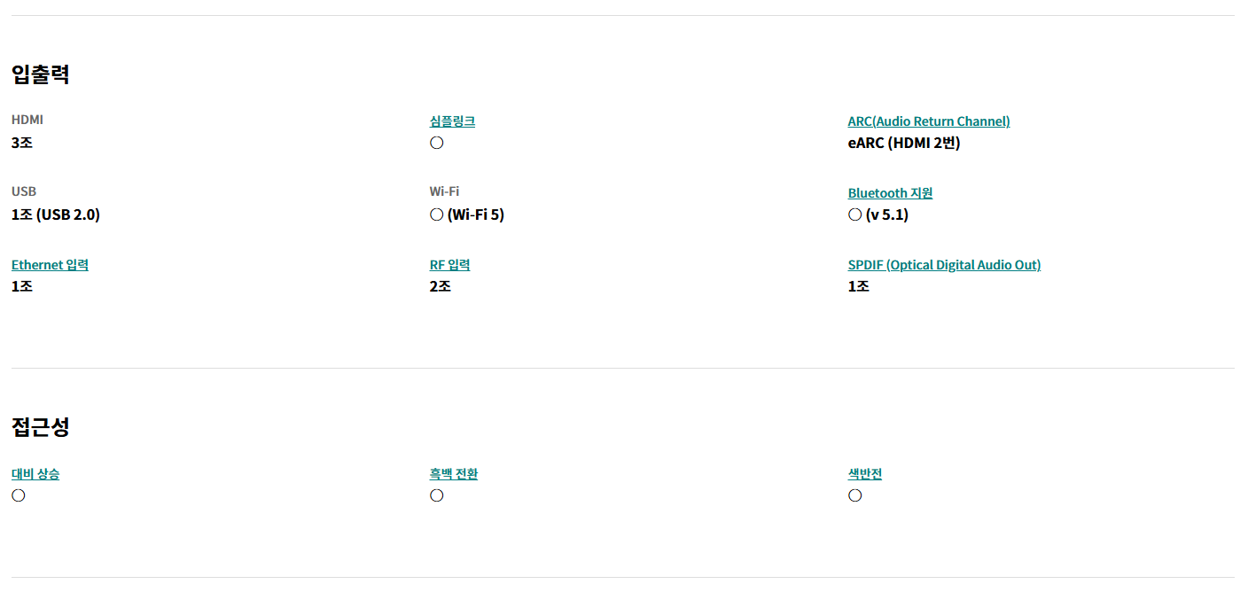Open the 대비 상승 accessibility link
This screenshot has width=1248, height=592.
(35, 474)
